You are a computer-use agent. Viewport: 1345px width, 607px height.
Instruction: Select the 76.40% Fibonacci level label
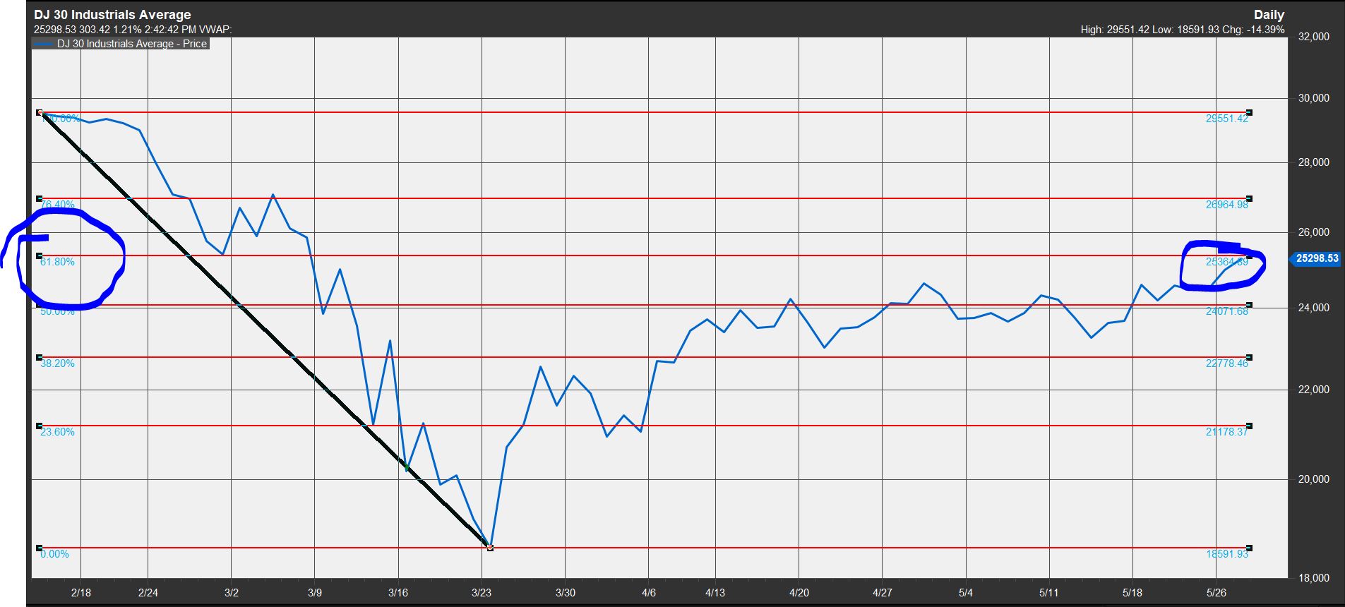point(57,205)
